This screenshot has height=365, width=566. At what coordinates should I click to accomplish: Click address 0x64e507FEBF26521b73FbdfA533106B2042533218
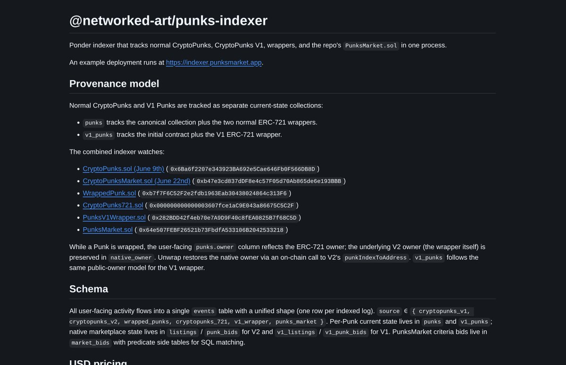click(x=211, y=231)
